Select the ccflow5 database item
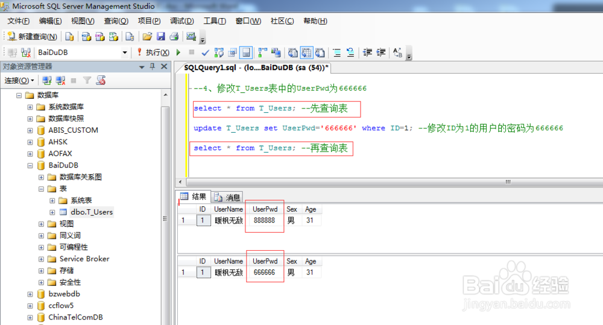 [61, 306]
